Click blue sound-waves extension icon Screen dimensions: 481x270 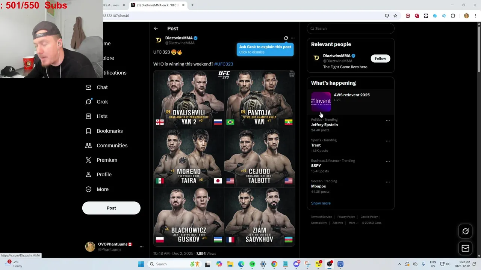pos(444,16)
